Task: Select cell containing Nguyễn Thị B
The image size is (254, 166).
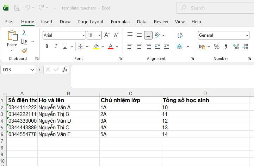Action: [69, 114]
